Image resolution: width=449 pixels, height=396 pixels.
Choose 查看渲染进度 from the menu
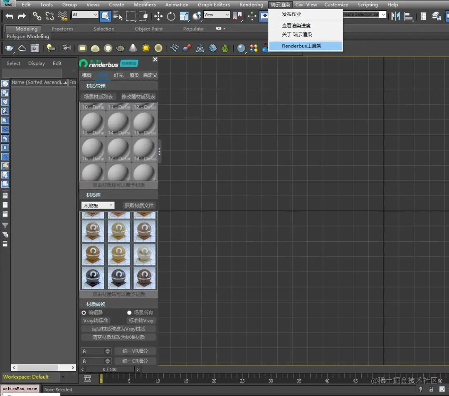(x=296, y=25)
